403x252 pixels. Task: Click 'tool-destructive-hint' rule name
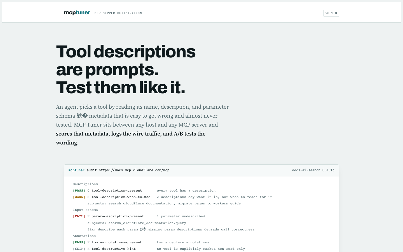click(x=114, y=249)
